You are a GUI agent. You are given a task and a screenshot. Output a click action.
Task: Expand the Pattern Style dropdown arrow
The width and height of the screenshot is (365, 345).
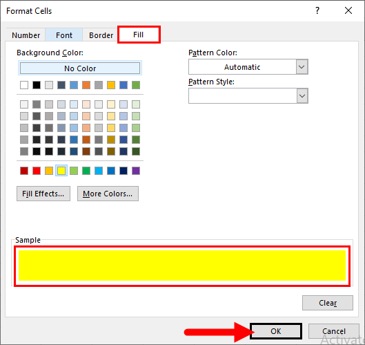click(302, 96)
